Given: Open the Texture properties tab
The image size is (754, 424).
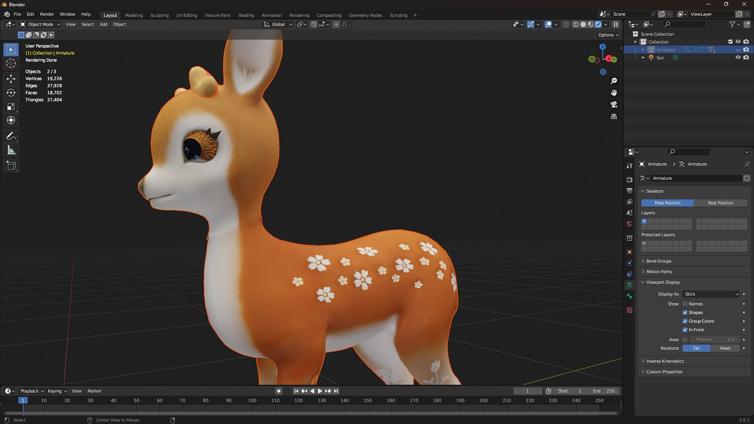Looking at the screenshot, I should [629, 310].
